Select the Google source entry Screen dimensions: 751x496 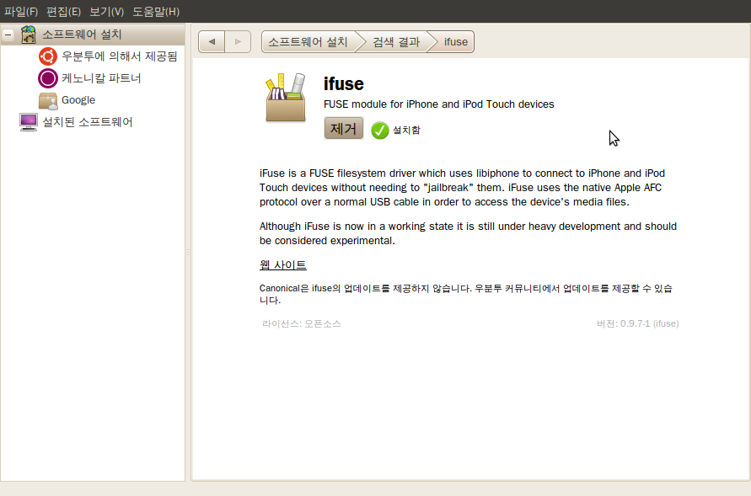click(78, 100)
